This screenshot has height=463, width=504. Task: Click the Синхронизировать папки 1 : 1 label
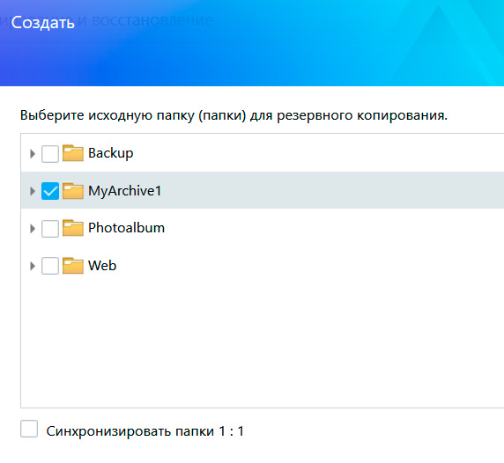pyautogui.click(x=145, y=431)
